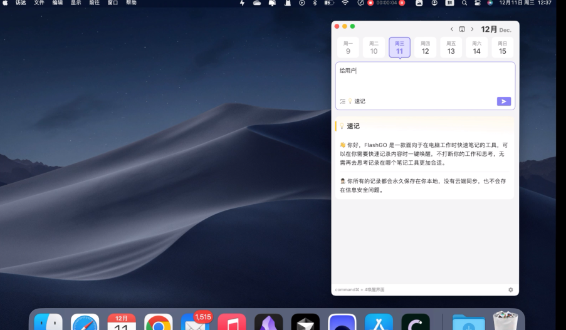The width and height of the screenshot is (566, 330).
Task: Click the note text input area
Action: point(425,81)
